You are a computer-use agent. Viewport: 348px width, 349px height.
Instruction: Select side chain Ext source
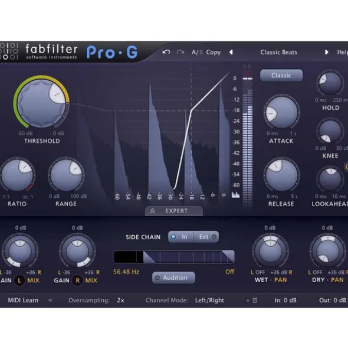206,237
